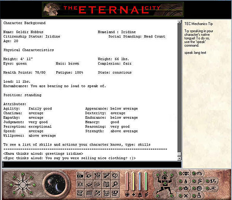232x200 pixels.
Task: Click the red health gauge bar
Action: click(127, 181)
